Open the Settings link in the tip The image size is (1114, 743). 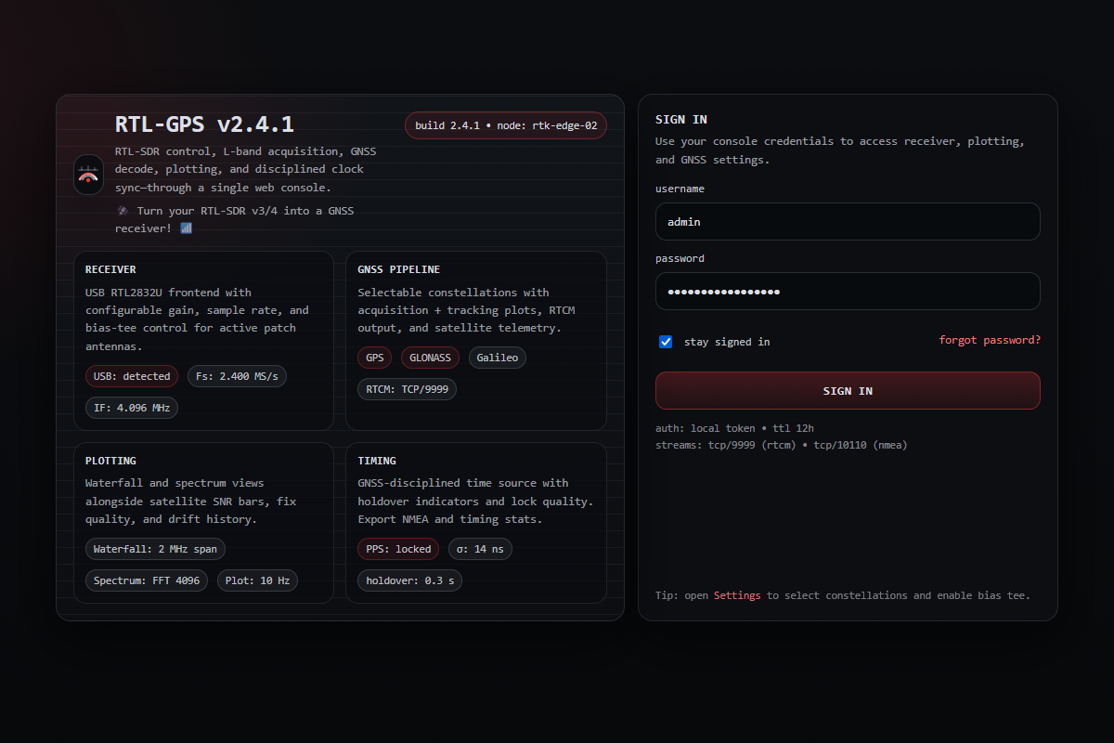point(736,595)
